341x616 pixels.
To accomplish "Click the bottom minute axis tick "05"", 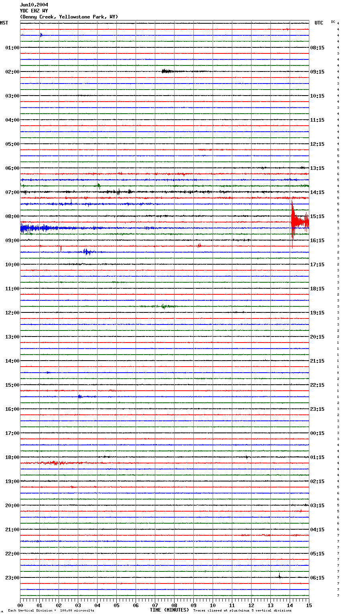I will tap(116, 605).
